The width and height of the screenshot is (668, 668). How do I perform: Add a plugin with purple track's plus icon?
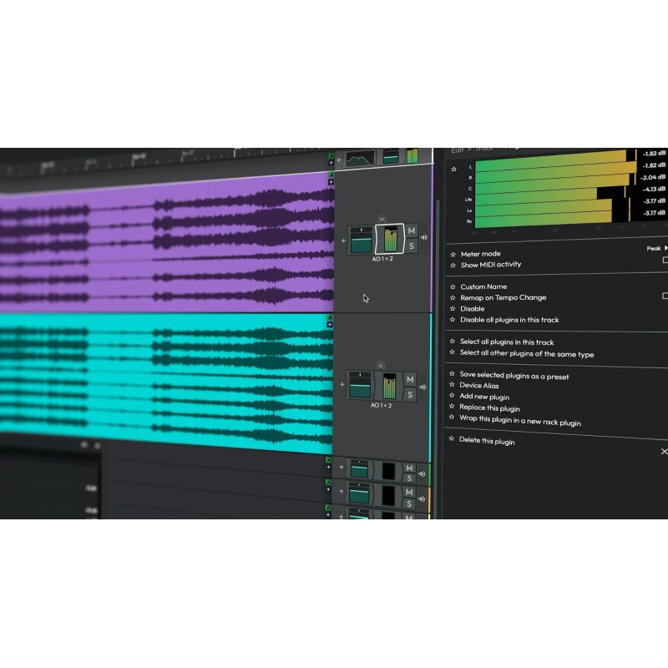(x=343, y=240)
